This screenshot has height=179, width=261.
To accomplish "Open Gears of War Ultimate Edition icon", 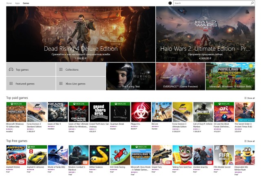I will [79, 112].
